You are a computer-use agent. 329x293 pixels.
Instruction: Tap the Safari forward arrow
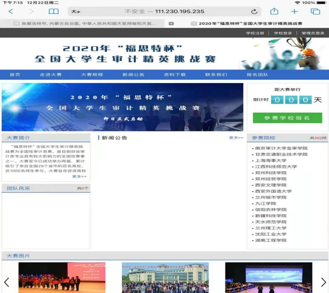pos(31,12)
